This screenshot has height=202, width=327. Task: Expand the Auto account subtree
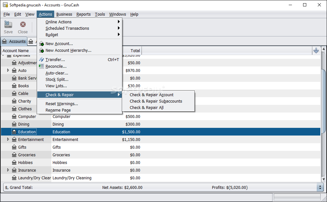(x=8, y=70)
